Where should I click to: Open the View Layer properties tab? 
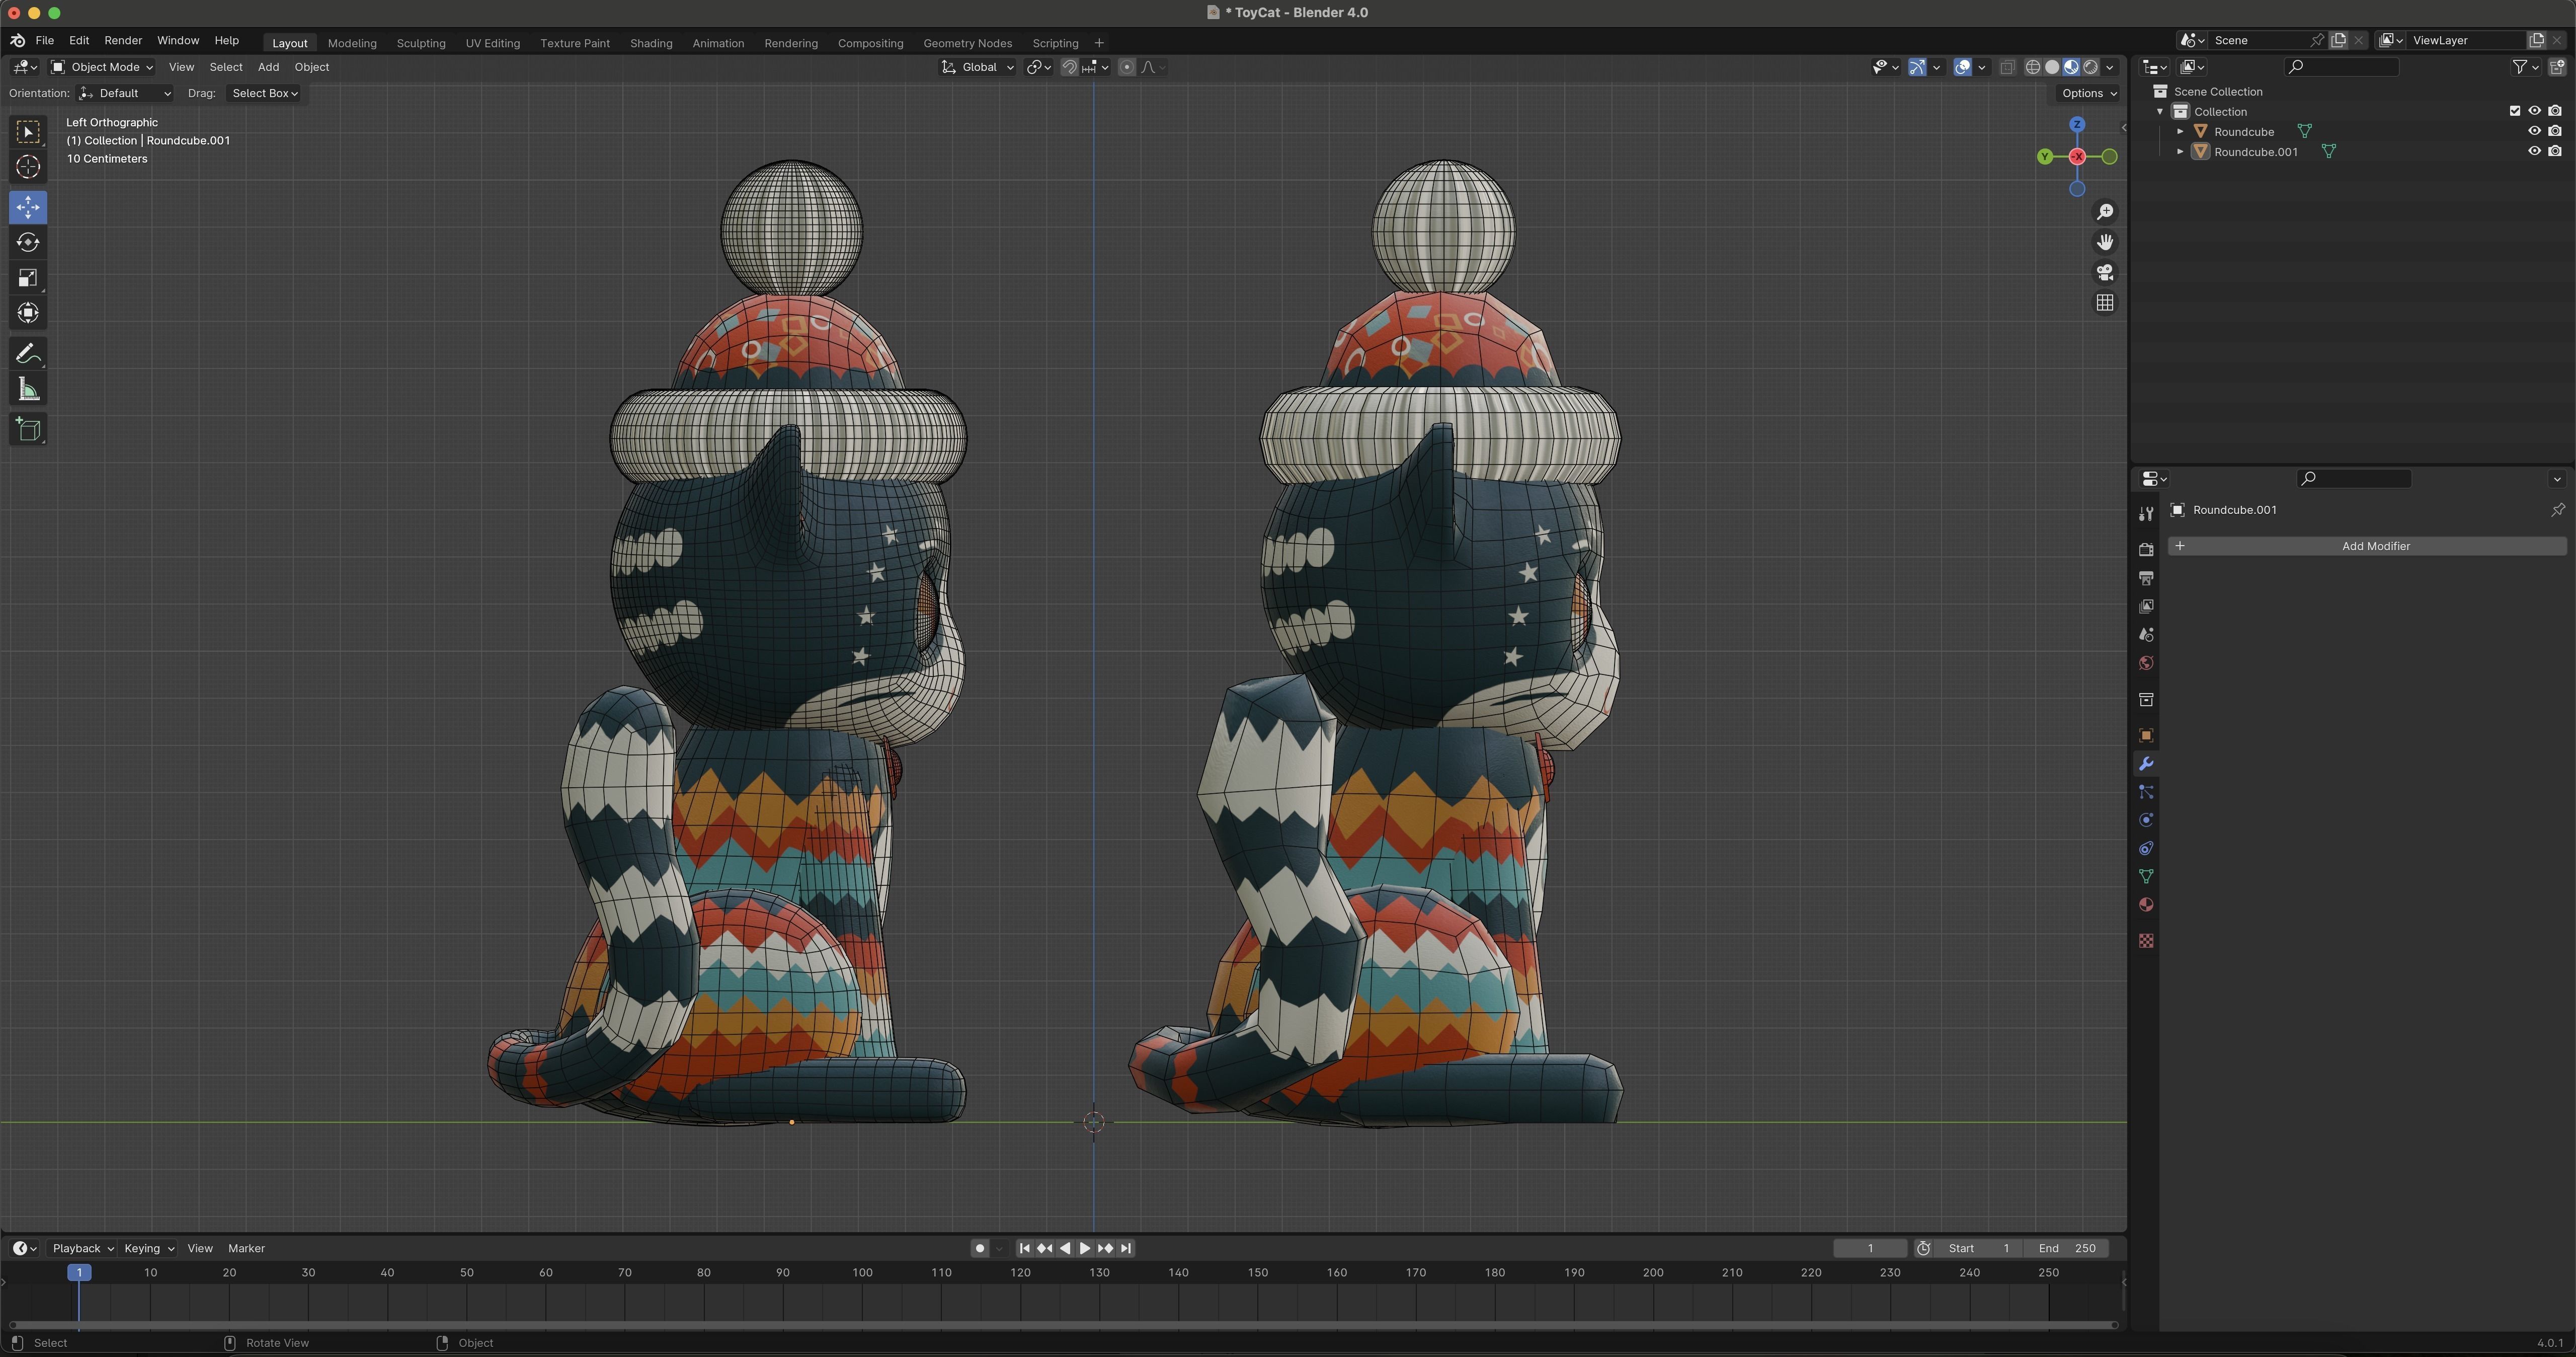pos(2146,607)
